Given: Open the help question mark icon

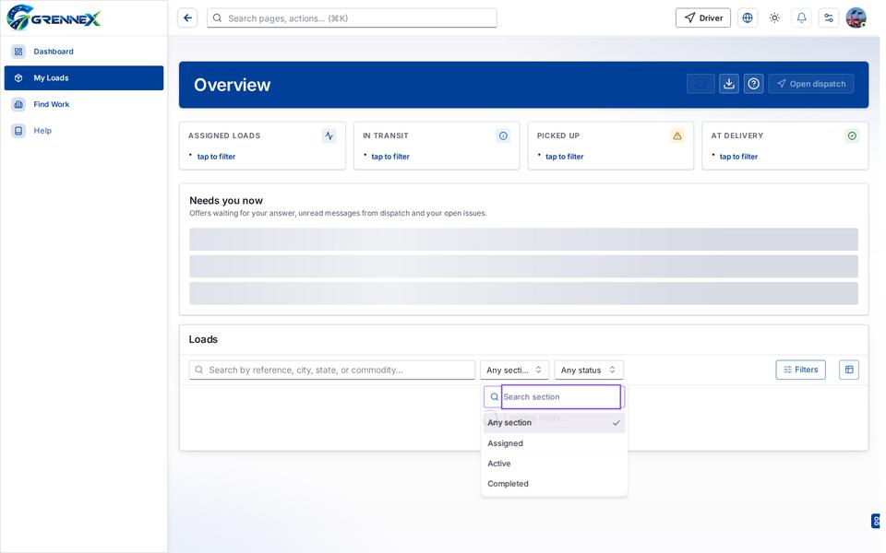Looking at the screenshot, I should click(754, 84).
